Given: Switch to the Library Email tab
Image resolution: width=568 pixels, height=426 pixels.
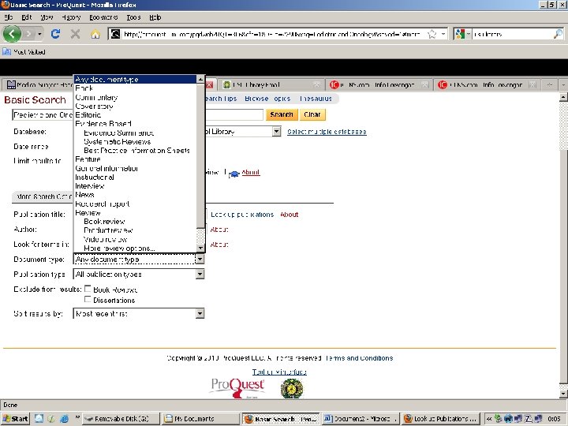Looking at the screenshot, I should pos(270,84).
